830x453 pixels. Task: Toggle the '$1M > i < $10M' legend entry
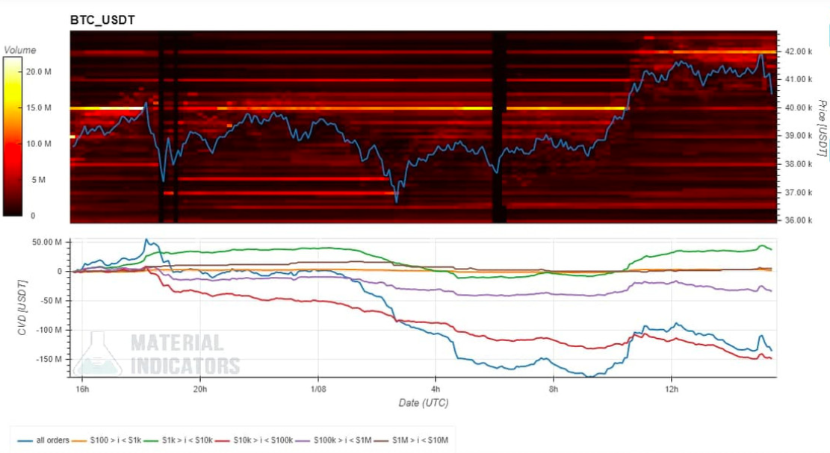412,440
